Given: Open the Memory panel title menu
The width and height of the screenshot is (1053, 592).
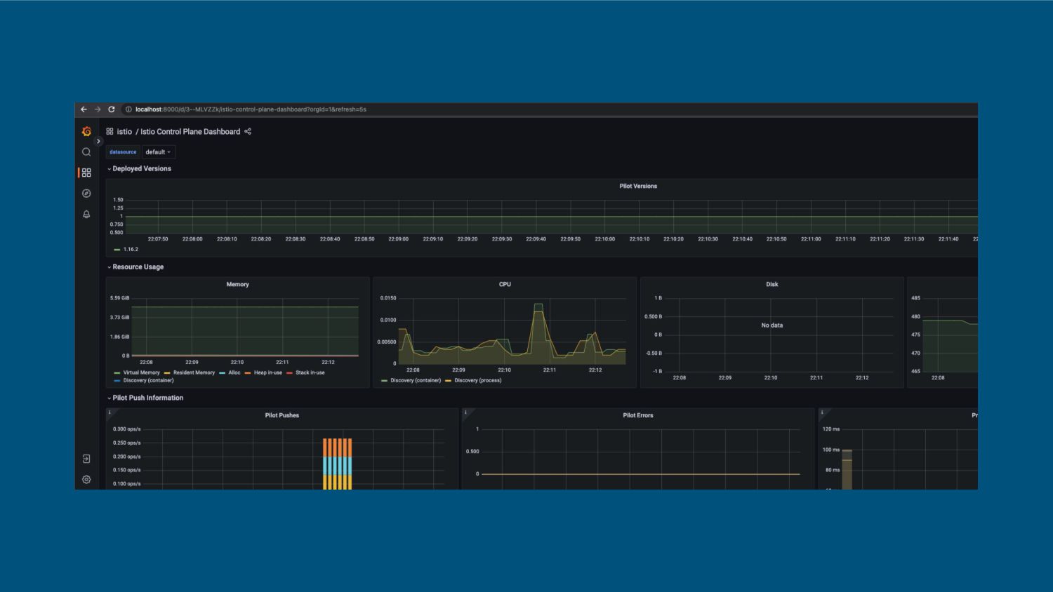Looking at the screenshot, I should pos(237,285).
